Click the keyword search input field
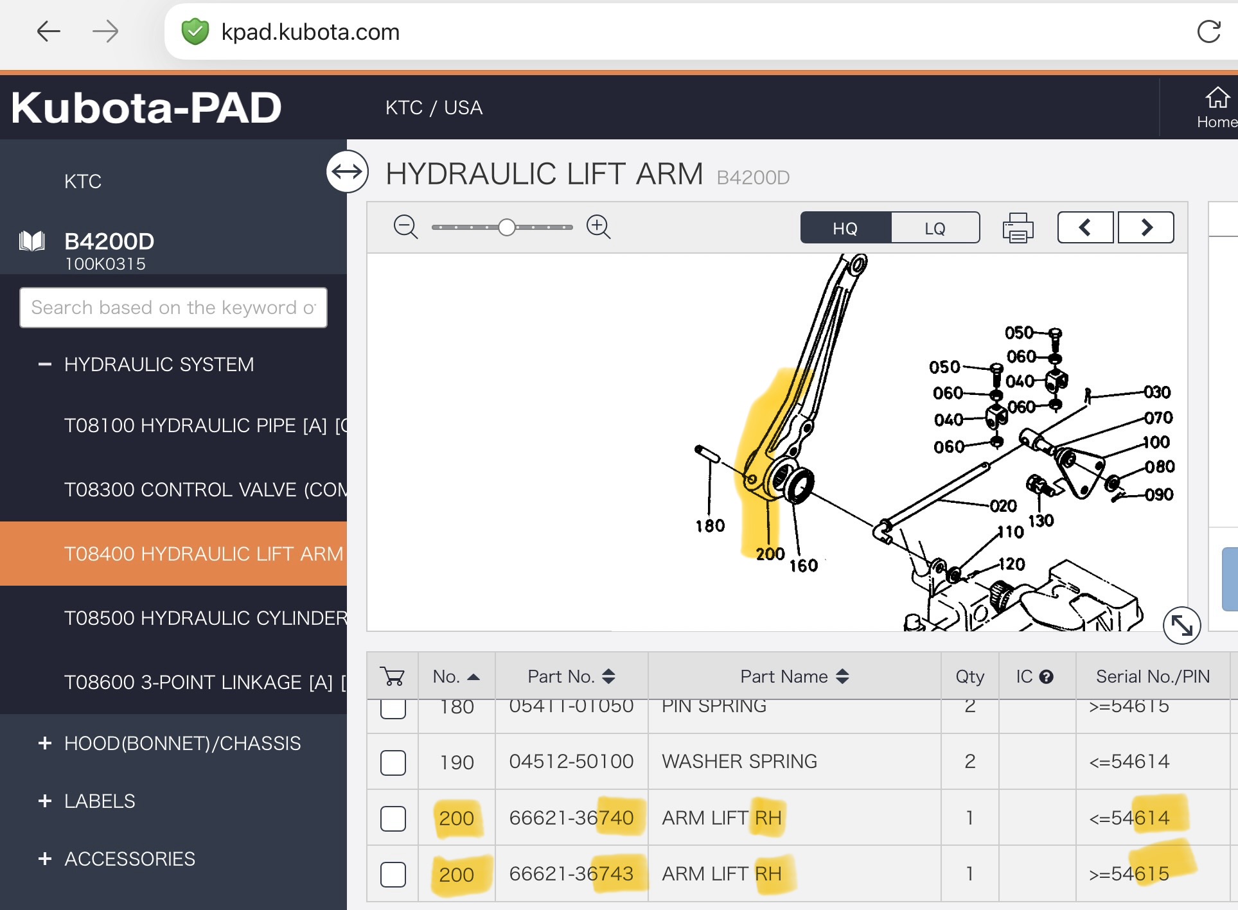Image resolution: width=1238 pixels, height=910 pixels. click(173, 308)
